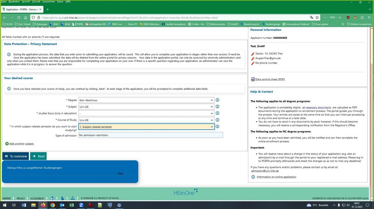
Task: Open the Lesezeichen menu in the menu bar
Action: click(49, 1)
